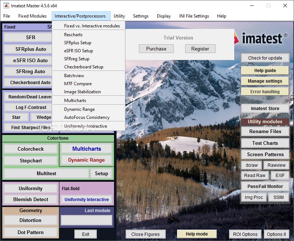Select Multicharts in the dropdown menu
Screen dimensions: 294x241
(x=88, y=101)
